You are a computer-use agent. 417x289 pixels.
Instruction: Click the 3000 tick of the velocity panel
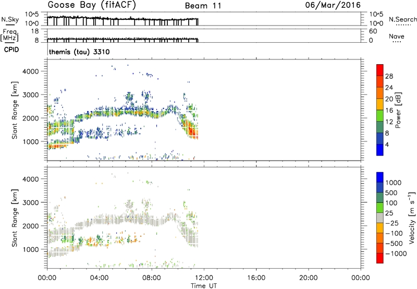(31, 202)
